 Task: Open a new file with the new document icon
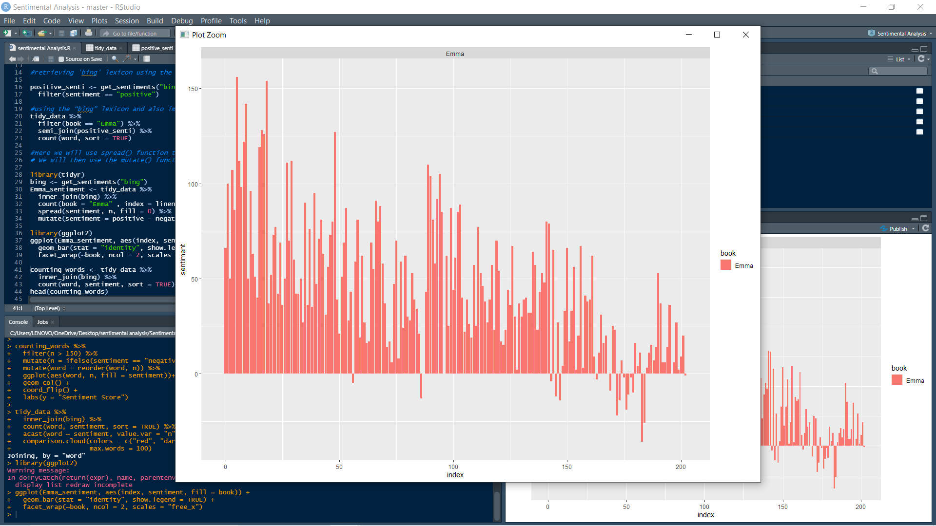tap(8, 33)
